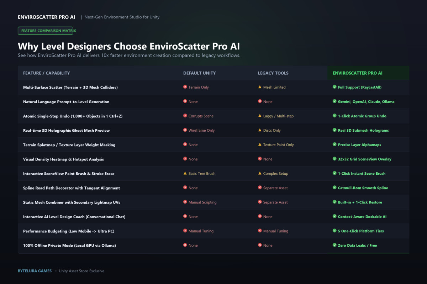Click the "Next-Gen Environment Studio for Unity" tagline

[122, 17]
